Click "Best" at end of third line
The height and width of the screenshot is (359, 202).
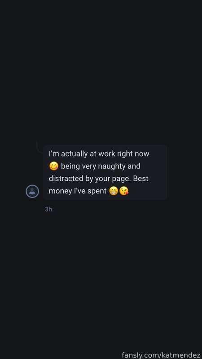(x=141, y=178)
